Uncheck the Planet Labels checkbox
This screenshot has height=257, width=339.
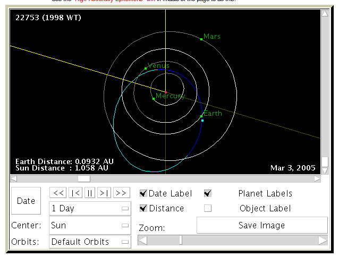coord(208,193)
